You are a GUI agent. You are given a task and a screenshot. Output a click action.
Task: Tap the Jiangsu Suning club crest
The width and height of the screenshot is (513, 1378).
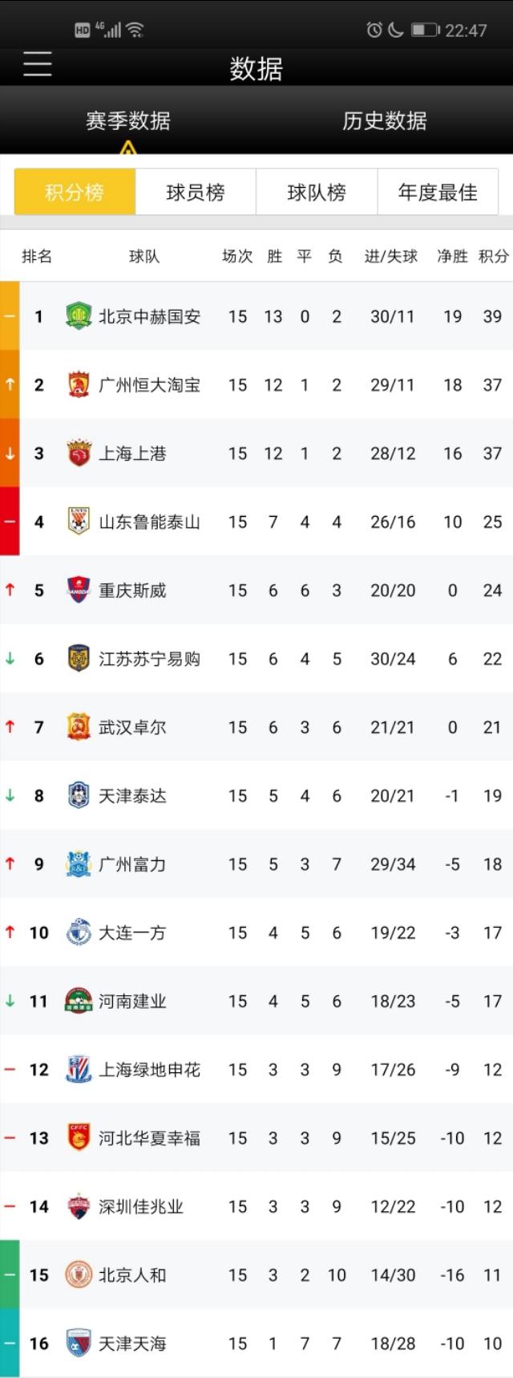(x=79, y=659)
